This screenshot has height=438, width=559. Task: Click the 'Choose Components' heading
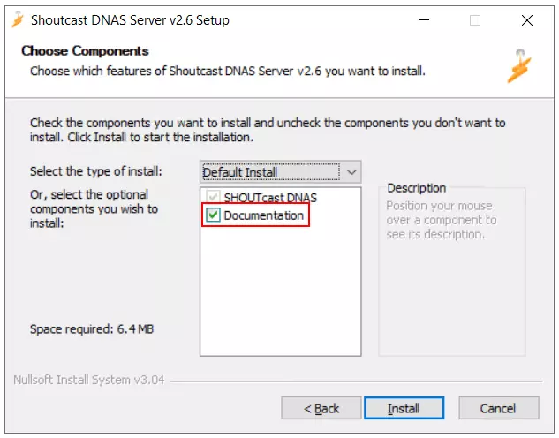pos(85,51)
